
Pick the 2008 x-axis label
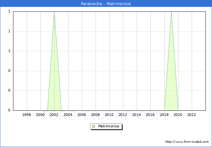(95, 115)
